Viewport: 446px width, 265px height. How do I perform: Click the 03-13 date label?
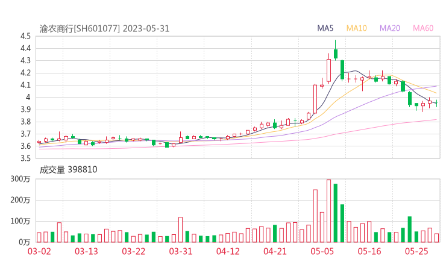(x=86, y=252)
